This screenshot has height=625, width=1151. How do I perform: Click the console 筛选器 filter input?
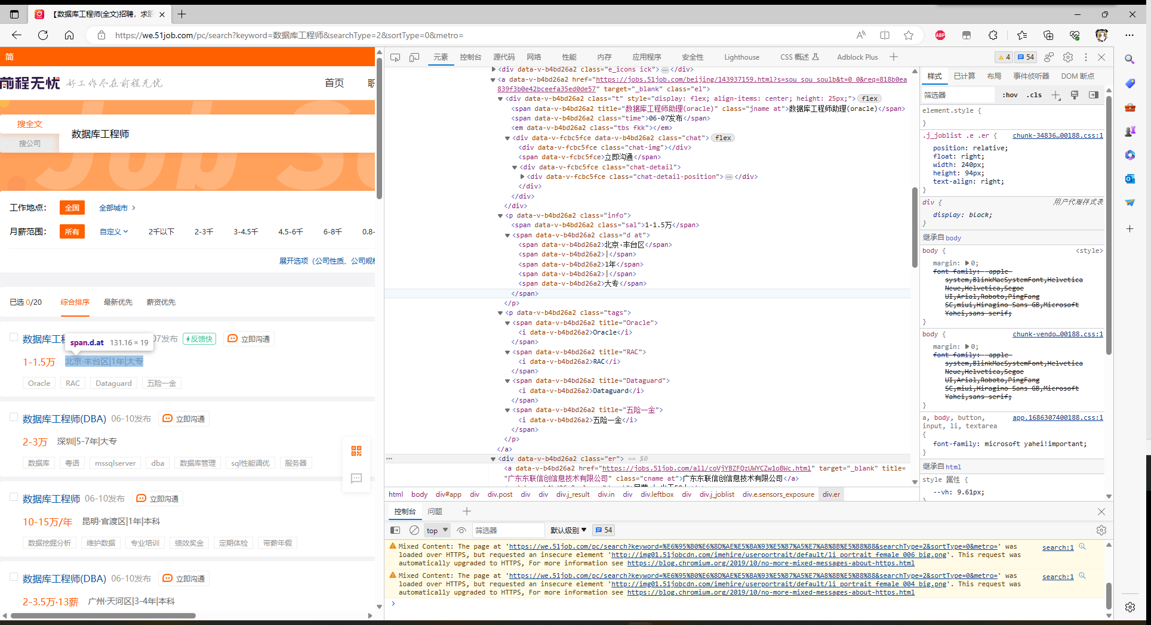(x=507, y=530)
